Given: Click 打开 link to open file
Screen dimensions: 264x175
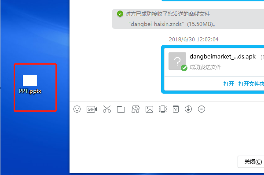Looking at the screenshot, I should click(228, 84).
